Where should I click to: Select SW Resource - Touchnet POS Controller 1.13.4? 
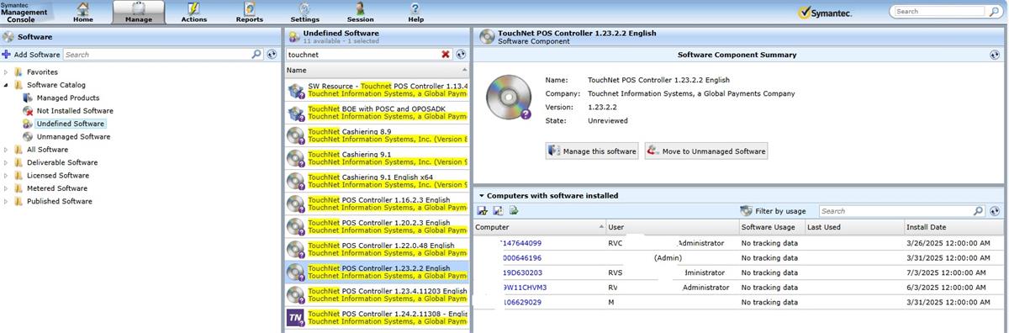tap(377, 90)
